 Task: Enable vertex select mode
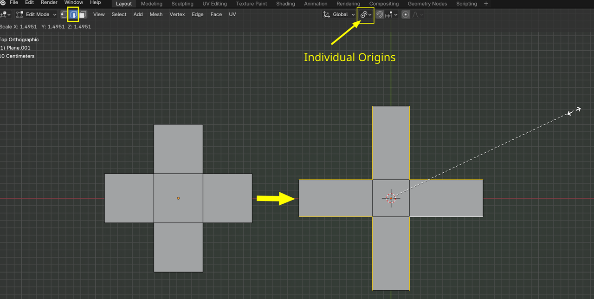[64, 14]
